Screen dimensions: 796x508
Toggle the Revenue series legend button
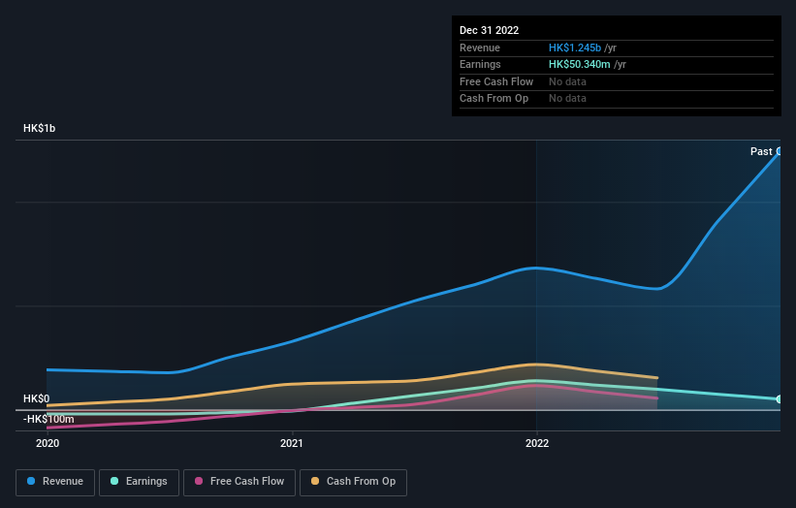pos(55,482)
